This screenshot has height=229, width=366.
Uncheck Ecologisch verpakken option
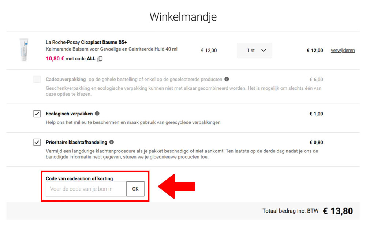point(37,114)
